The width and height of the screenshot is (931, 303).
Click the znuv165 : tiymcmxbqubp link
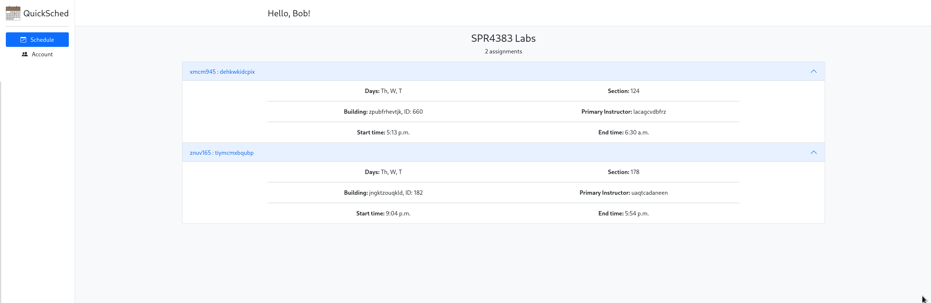pos(221,153)
